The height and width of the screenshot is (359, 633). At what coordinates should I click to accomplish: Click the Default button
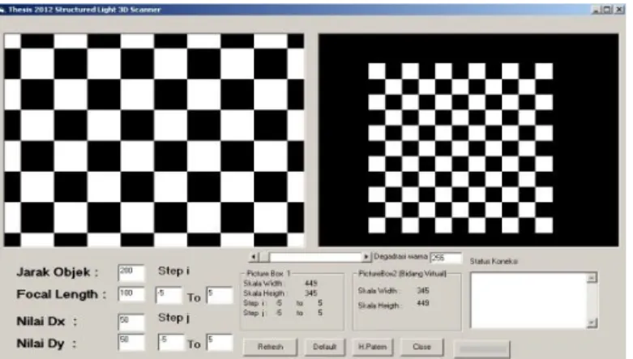pyautogui.click(x=324, y=347)
